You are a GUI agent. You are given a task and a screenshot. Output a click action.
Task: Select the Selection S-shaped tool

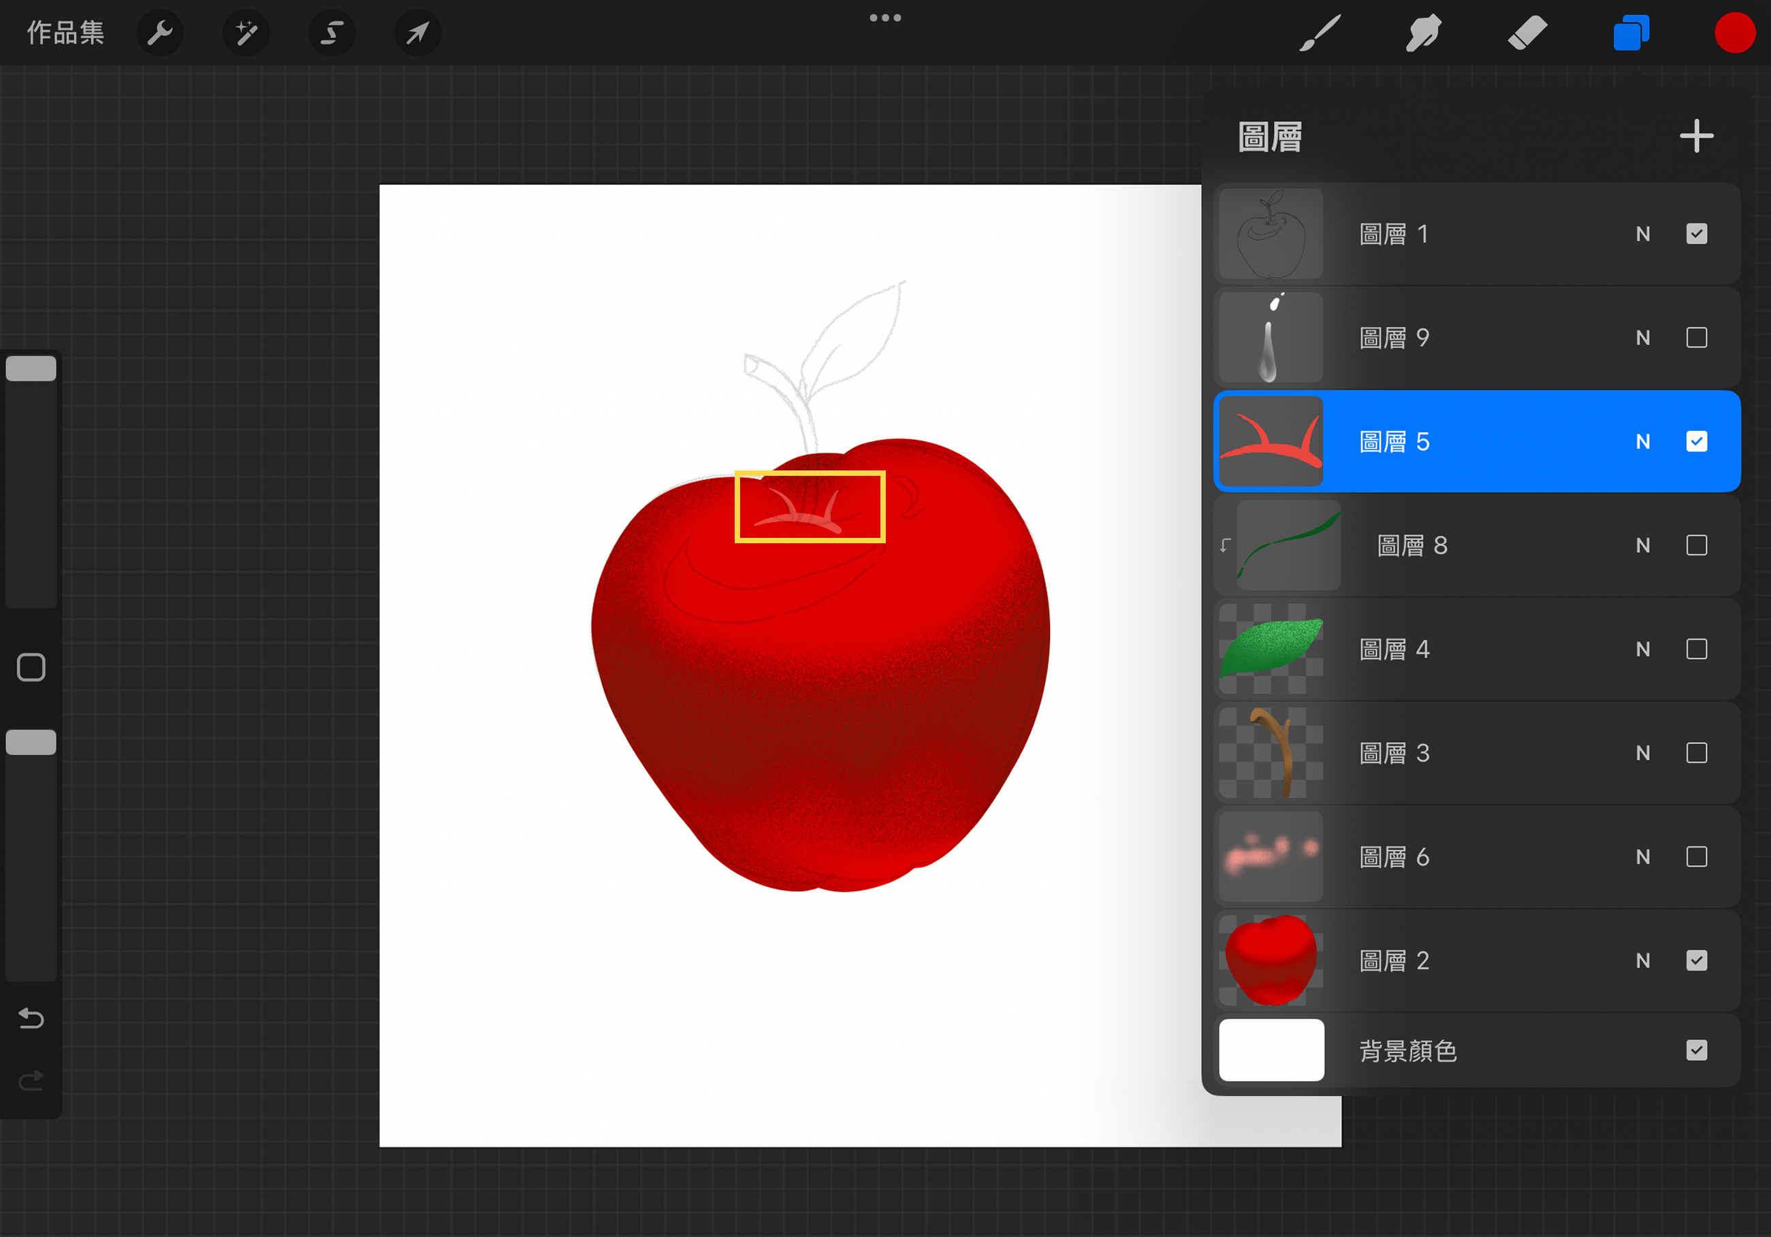332,33
